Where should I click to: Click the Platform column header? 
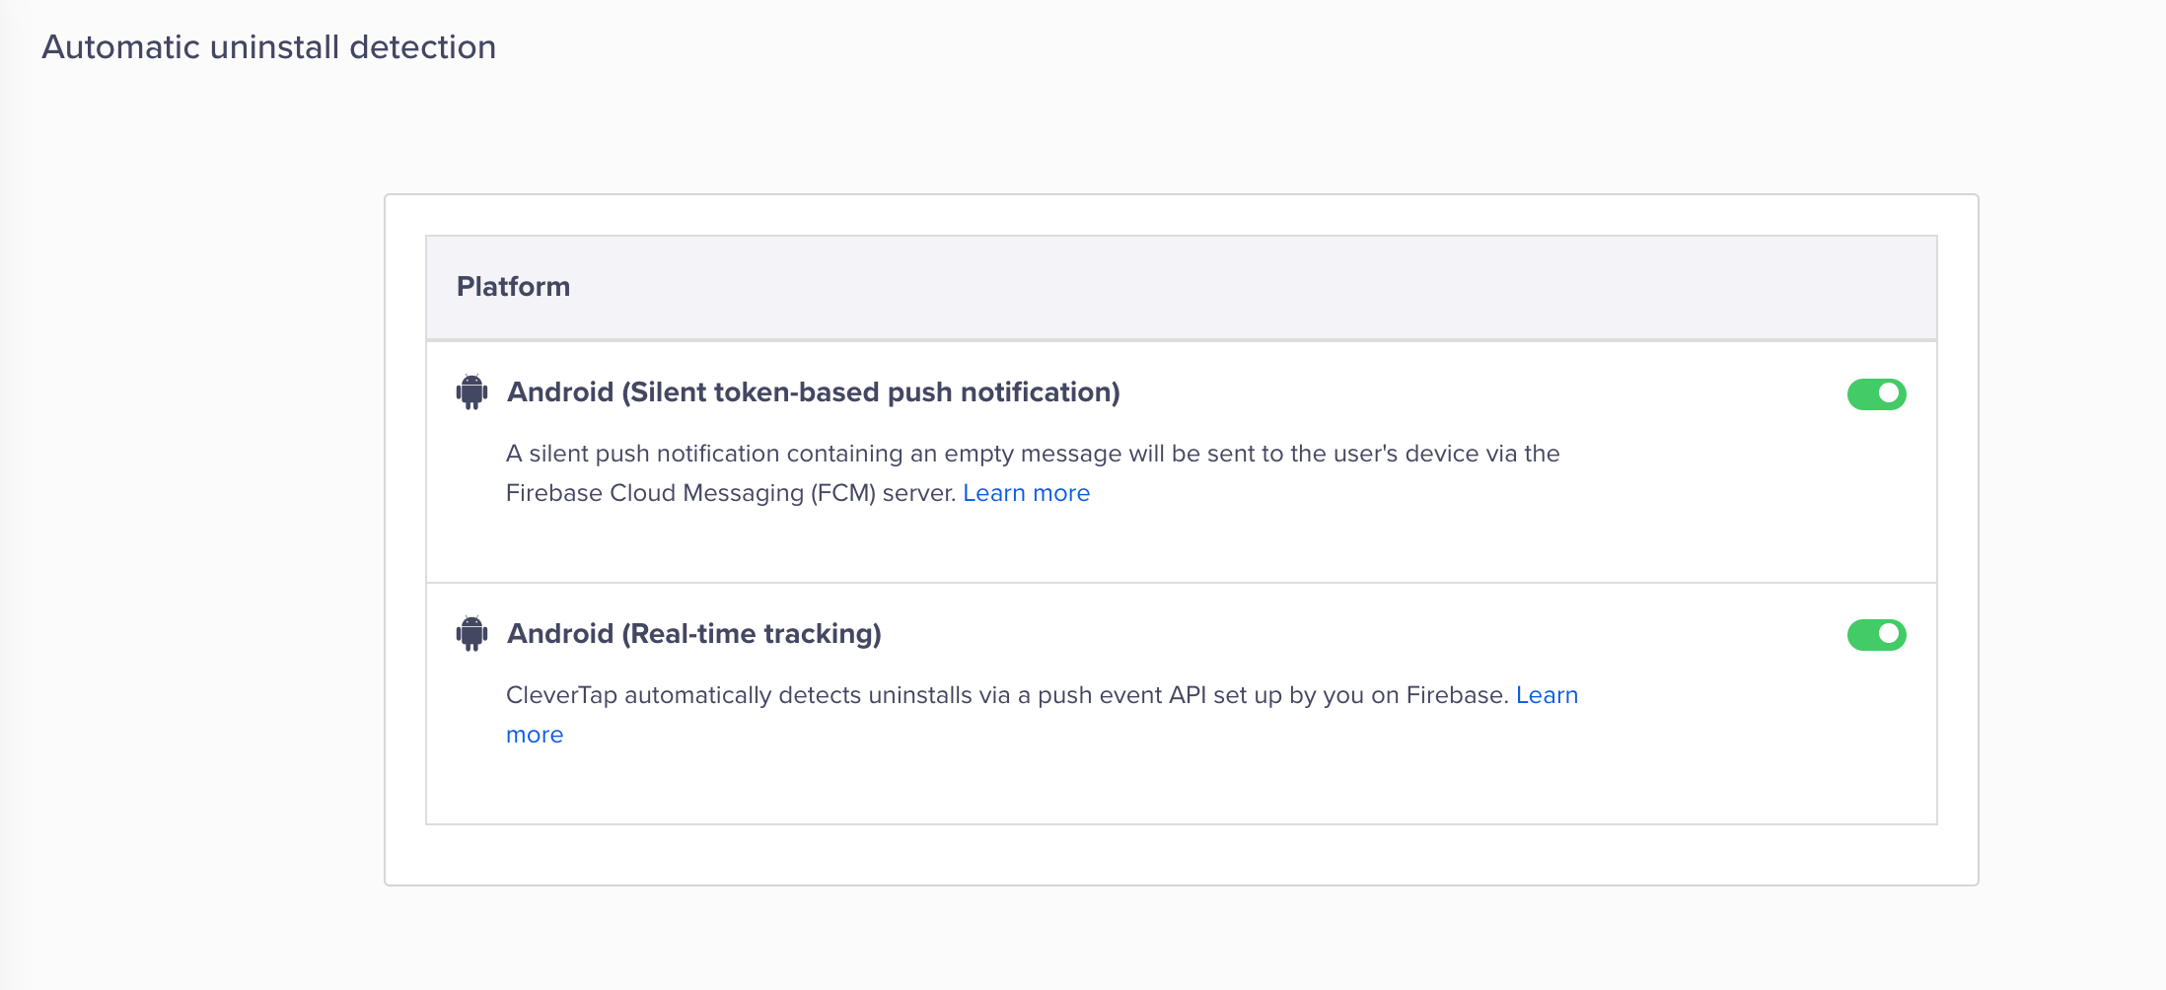pyautogui.click(x=513, y=287)
